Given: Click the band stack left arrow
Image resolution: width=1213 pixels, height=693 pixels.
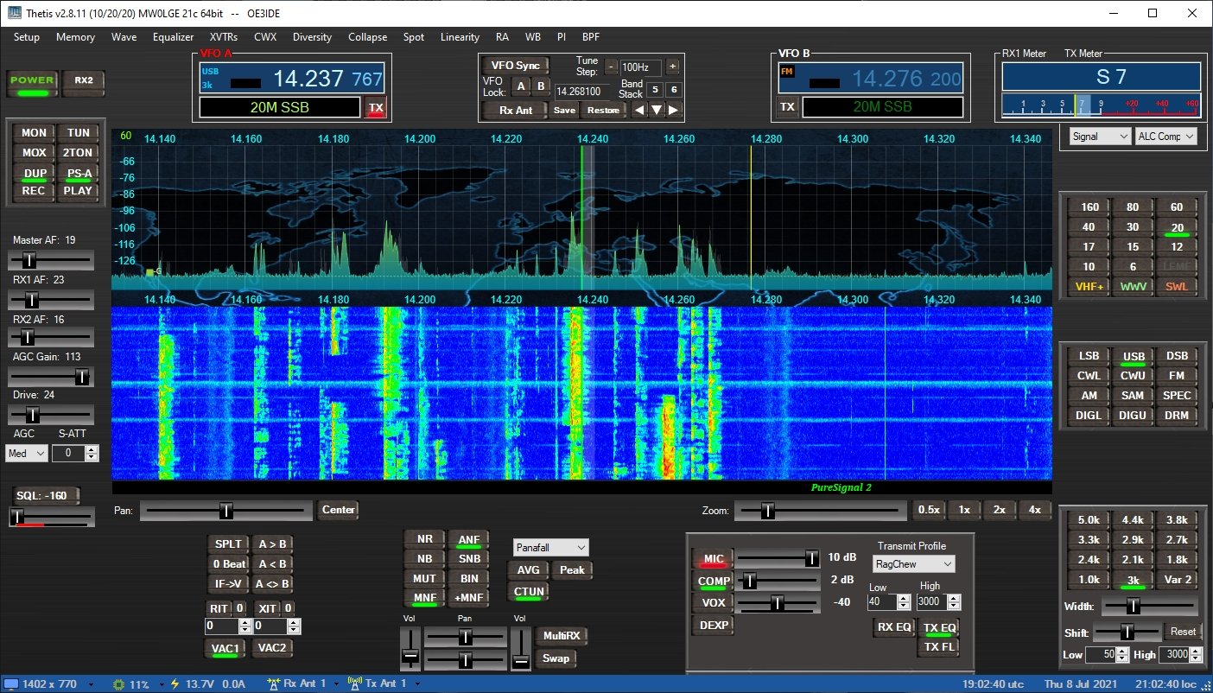Looking at the screenshot, I should click(x=638, y=110).
